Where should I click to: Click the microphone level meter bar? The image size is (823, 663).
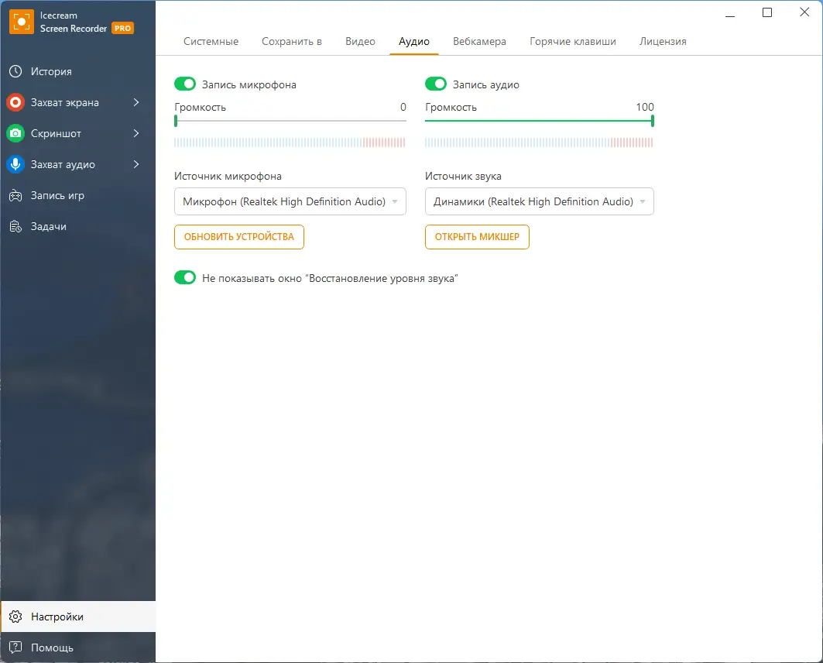(290, 143)
